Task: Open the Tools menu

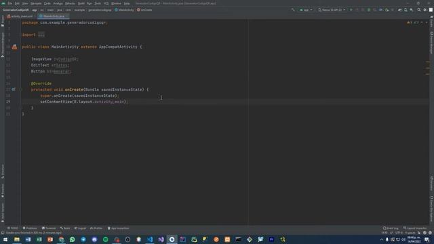Action: click(98, 3)
